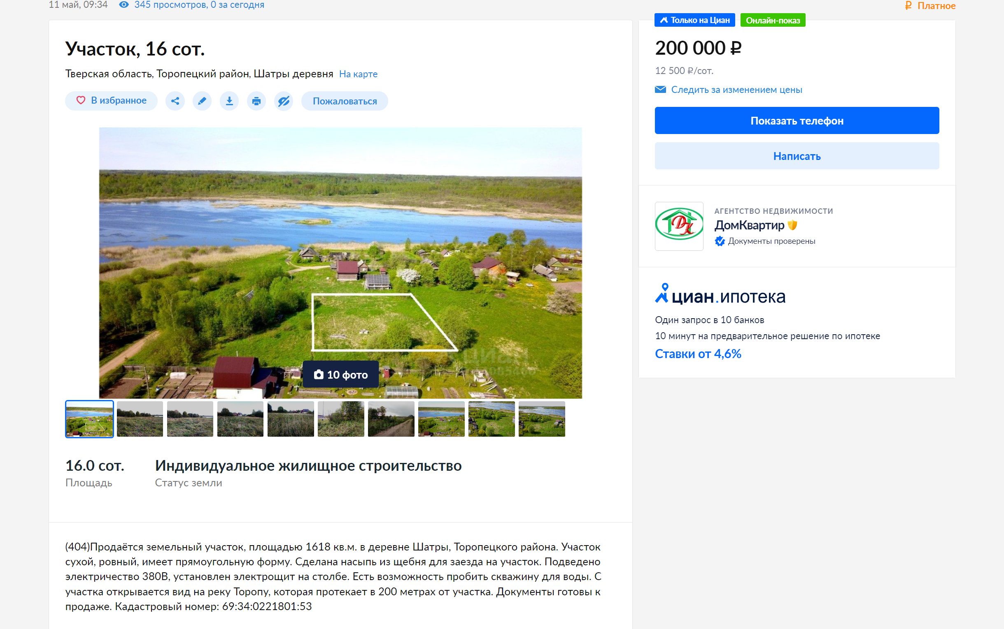This screenshot has height=629, width=1004.
Task: Open the ДомКвартир agency logo
Action: (x=679, y=226)
